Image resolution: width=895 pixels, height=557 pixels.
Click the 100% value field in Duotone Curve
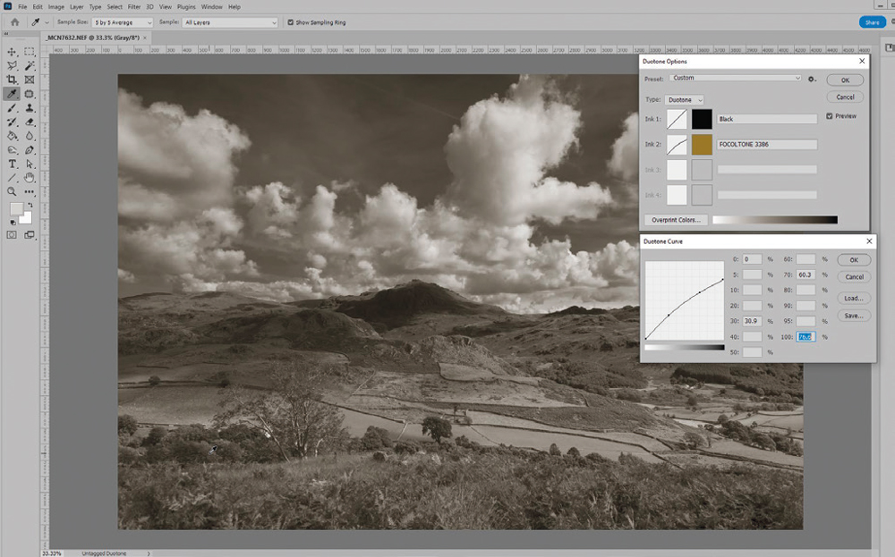[x=805, y=337]
